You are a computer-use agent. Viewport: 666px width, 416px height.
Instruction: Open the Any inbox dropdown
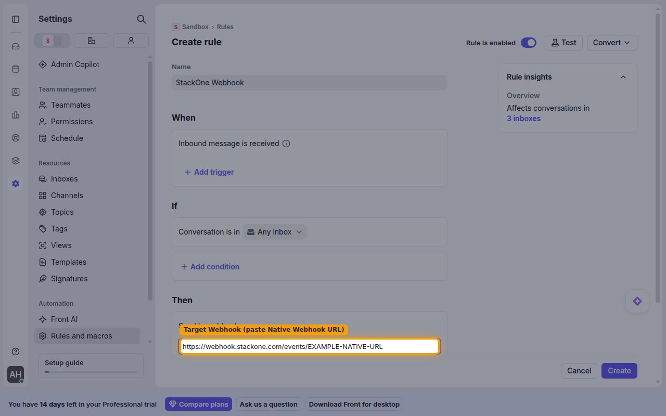tap(275, 232)
